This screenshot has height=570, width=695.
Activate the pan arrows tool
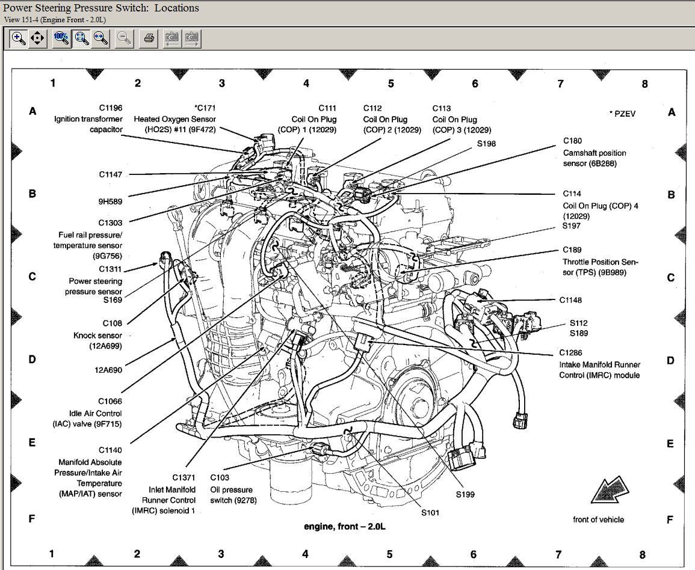[37, 38]
